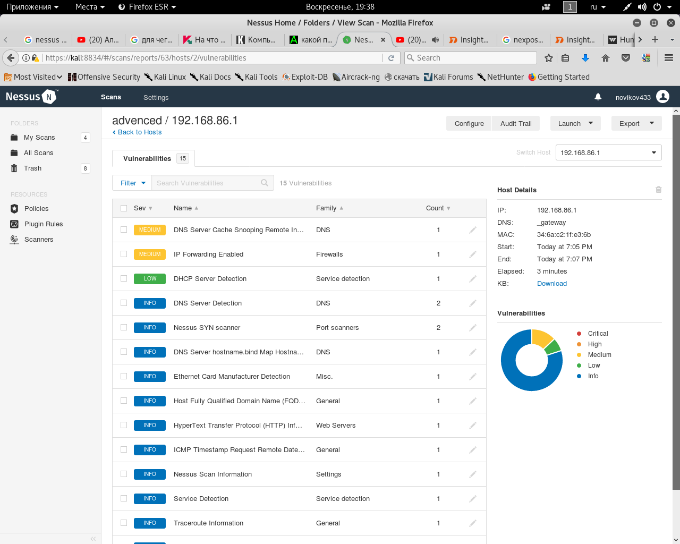680x544 pixels.
Task: Expand the Export dropdown button
Action: tap(636, 123)
